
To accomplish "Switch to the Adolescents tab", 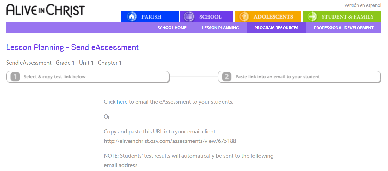I will click(x=268, y=16).
